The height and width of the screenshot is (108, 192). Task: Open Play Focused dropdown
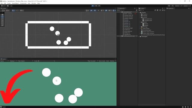click(93, 61)
